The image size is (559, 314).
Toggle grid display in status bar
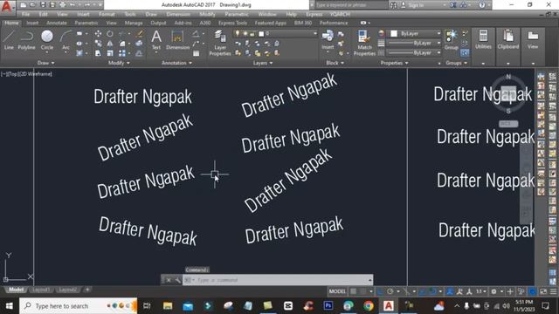pos(353,291)
